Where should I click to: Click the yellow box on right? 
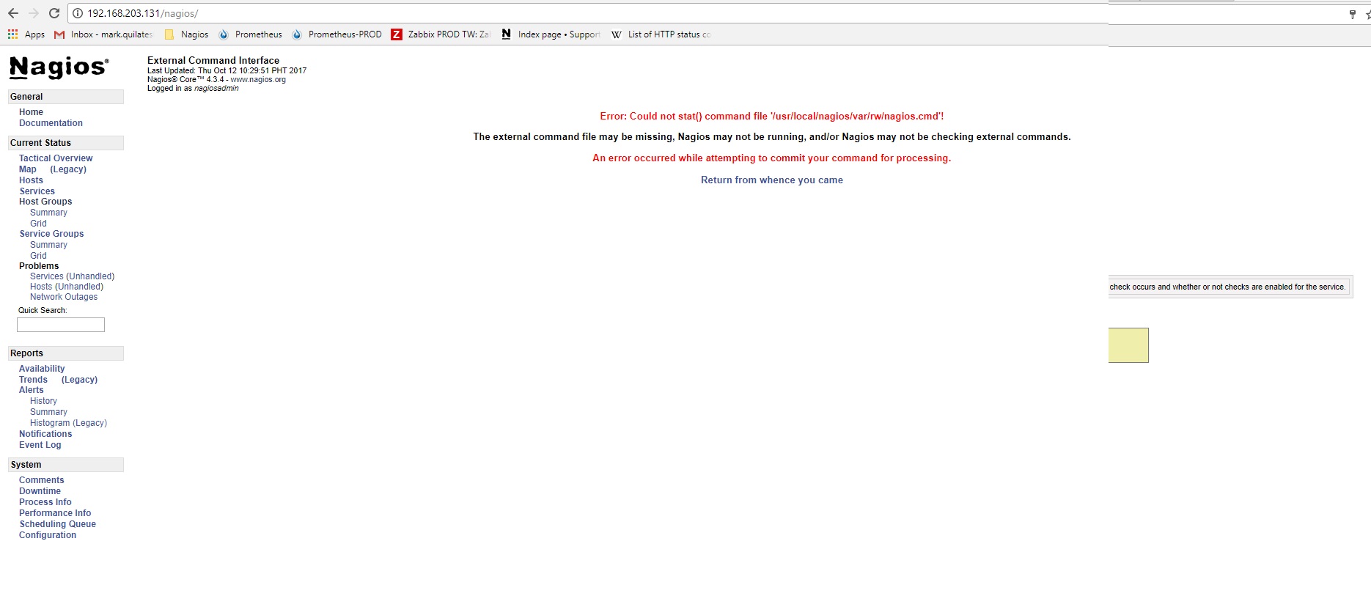click(x=1128, y=345)
